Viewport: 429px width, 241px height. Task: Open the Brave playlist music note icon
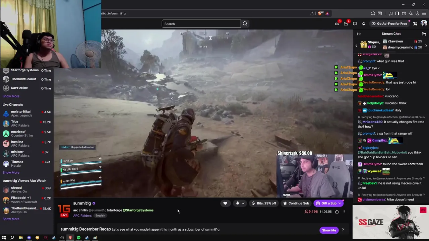click(x=390, y=13)
